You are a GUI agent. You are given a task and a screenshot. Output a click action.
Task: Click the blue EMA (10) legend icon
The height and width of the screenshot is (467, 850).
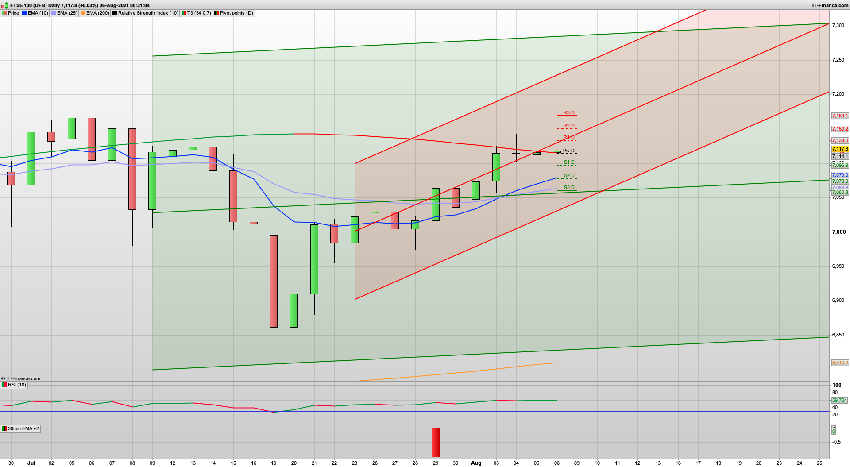[24, 13]
